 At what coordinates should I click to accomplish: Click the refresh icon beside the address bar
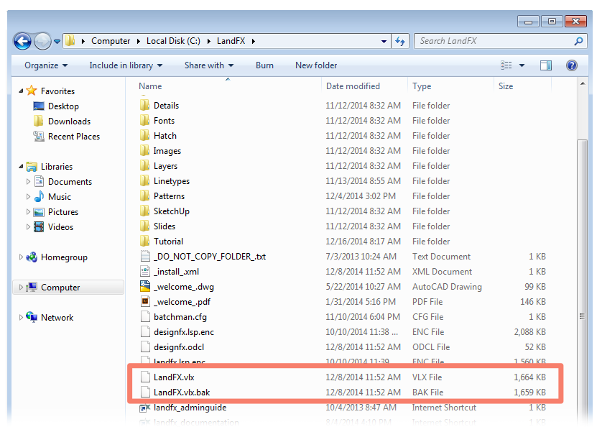point(400,41)
